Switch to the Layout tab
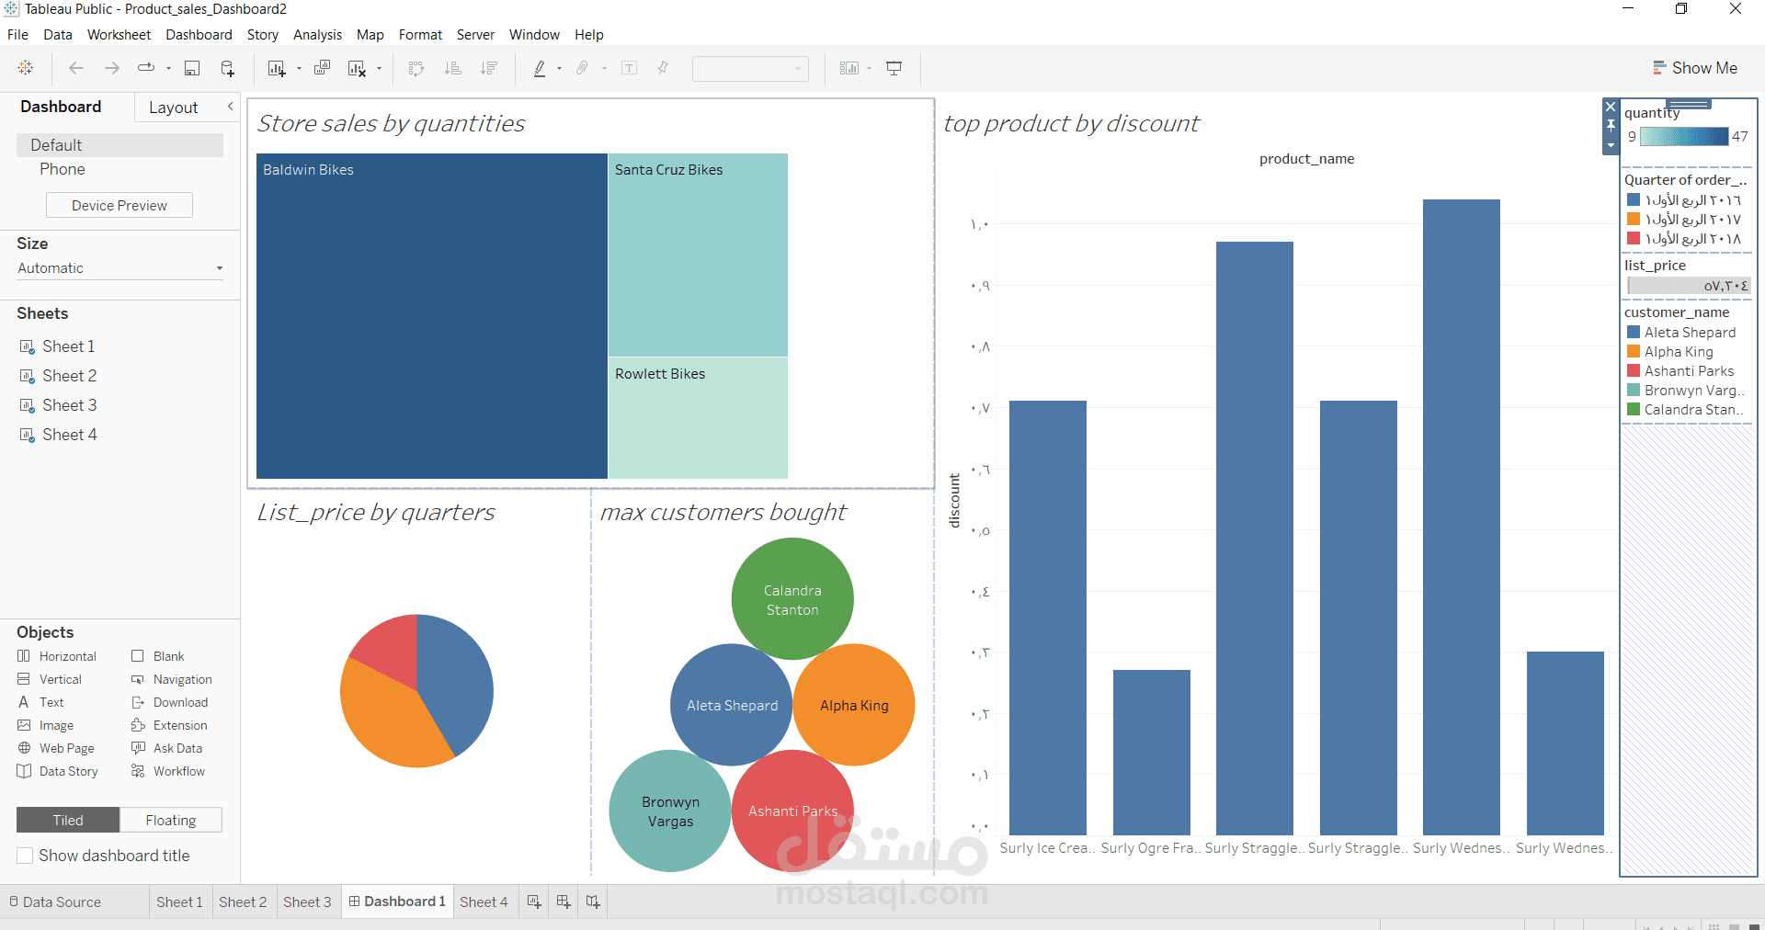The height and width of the screenshot is (930, 1765). pyautogui.click(x=173, y=108)
